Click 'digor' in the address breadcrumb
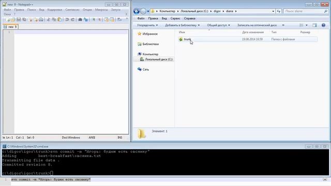This screenshot has width=331, height=186. [217, 11]
